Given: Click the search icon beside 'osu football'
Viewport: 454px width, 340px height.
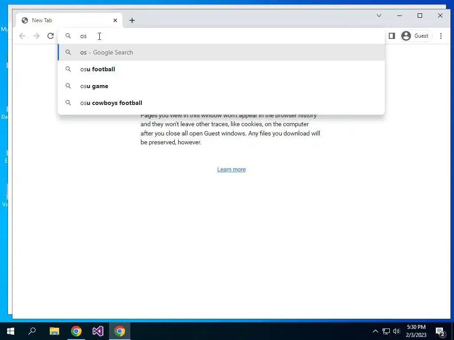Looking at the screenshot, I should click(68, 69).
